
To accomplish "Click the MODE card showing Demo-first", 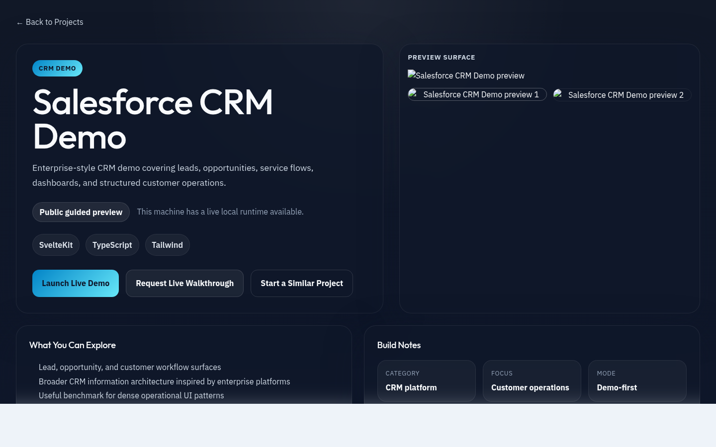I will [637, 381].
